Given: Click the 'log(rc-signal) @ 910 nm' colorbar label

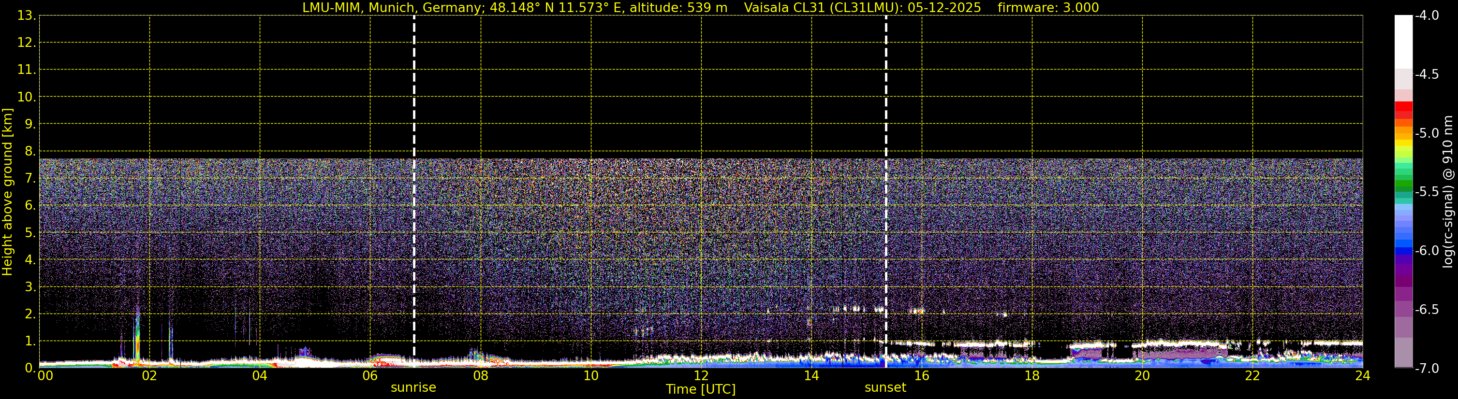Looking at the screenshot, I should 1448,192.
